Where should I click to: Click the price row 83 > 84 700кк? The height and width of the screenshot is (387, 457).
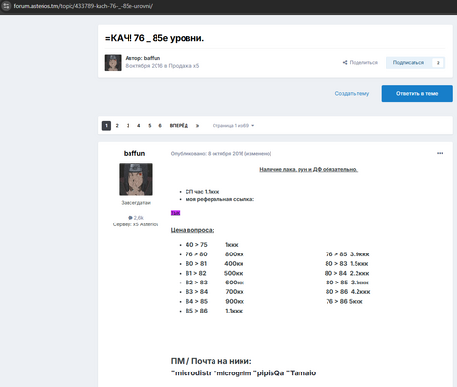pyautogui.click(x=214, y=292)
